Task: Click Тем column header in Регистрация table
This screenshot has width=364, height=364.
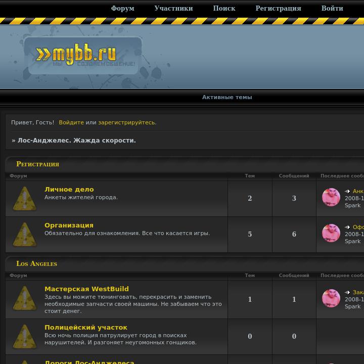Action: [250, 176]
